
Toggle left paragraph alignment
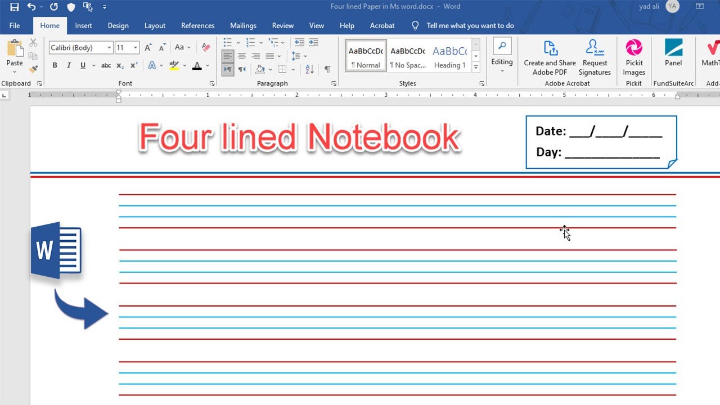228,56
